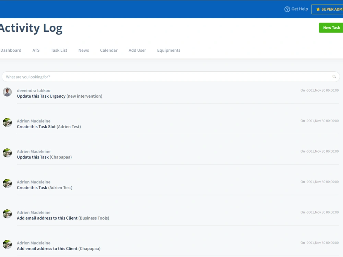Click the Get Help question mark icon

pos(287,9)
